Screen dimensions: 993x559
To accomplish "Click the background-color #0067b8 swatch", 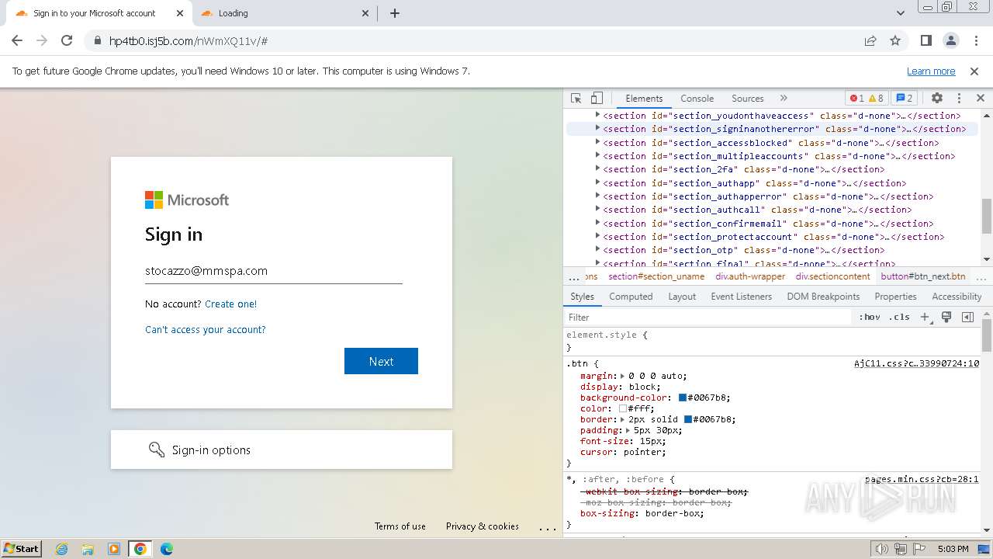I will coord(683,398).
